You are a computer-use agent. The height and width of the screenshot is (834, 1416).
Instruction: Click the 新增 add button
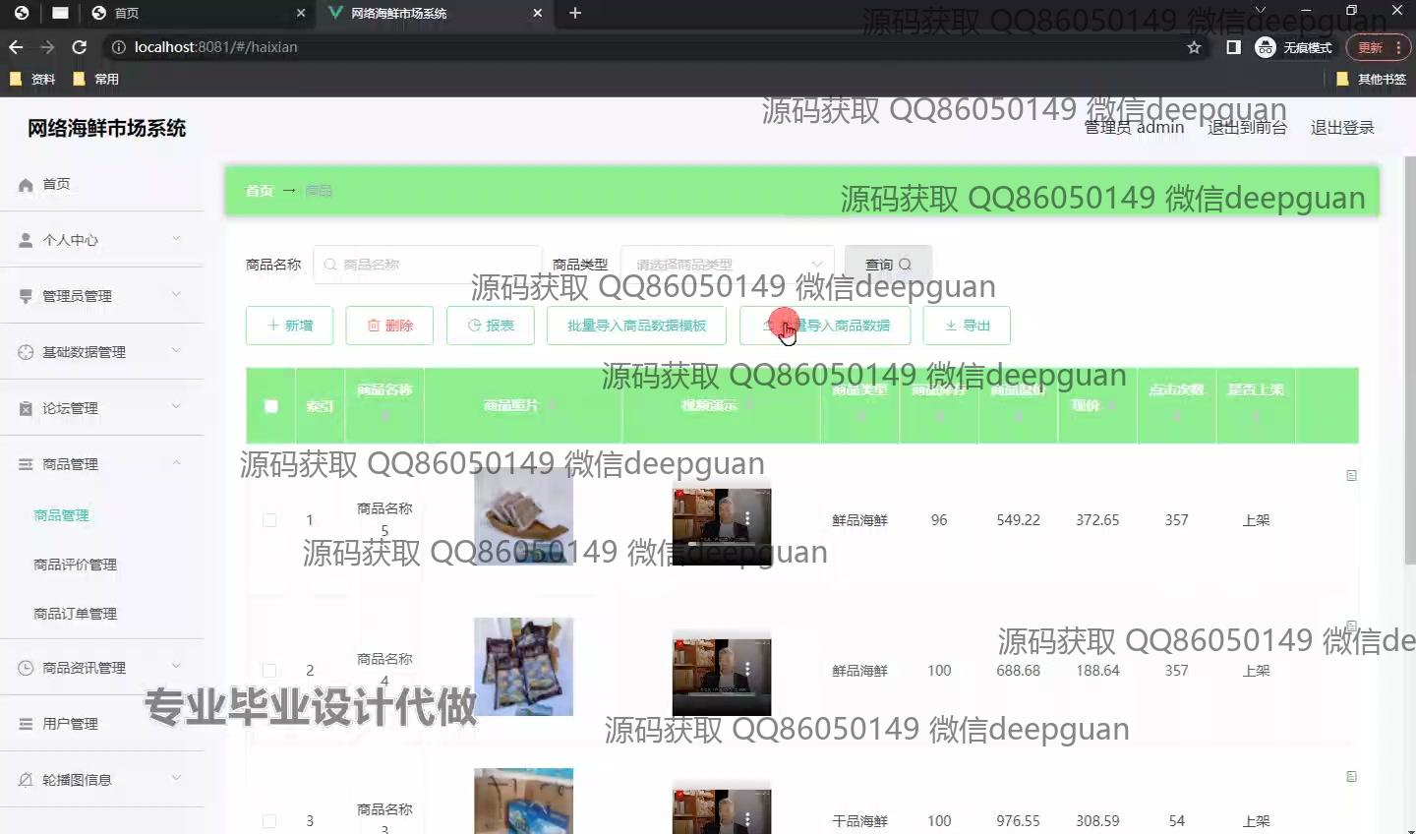click(x=289, y=326)
